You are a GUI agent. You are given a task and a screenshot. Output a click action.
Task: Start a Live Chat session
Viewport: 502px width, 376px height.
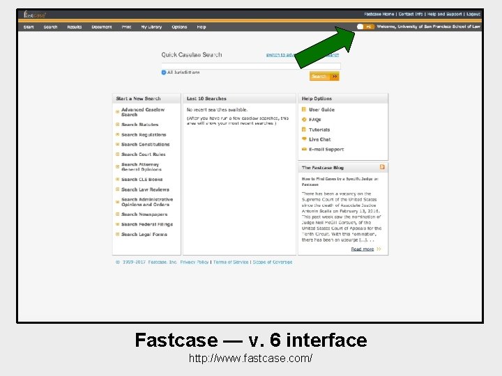[x=319, y=139]
